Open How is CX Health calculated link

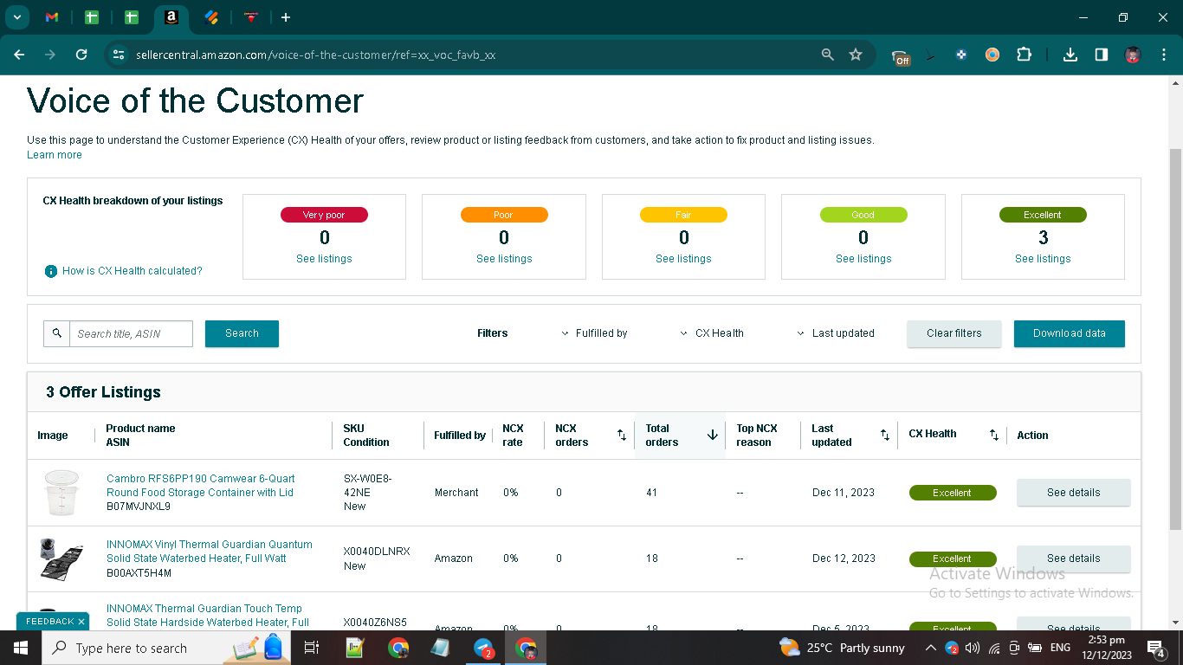coord(132,271)
